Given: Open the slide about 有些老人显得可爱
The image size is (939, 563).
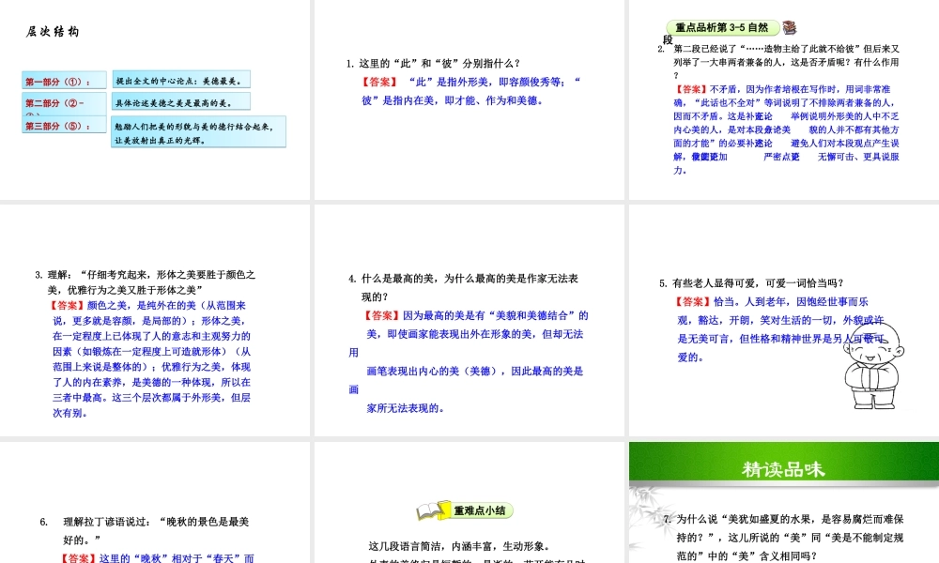Looking at the screenshot, I should click(783, 321).
